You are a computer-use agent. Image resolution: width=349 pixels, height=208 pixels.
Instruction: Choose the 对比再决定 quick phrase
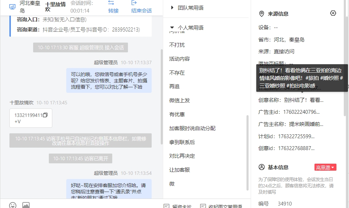click(x=182, y=156)
